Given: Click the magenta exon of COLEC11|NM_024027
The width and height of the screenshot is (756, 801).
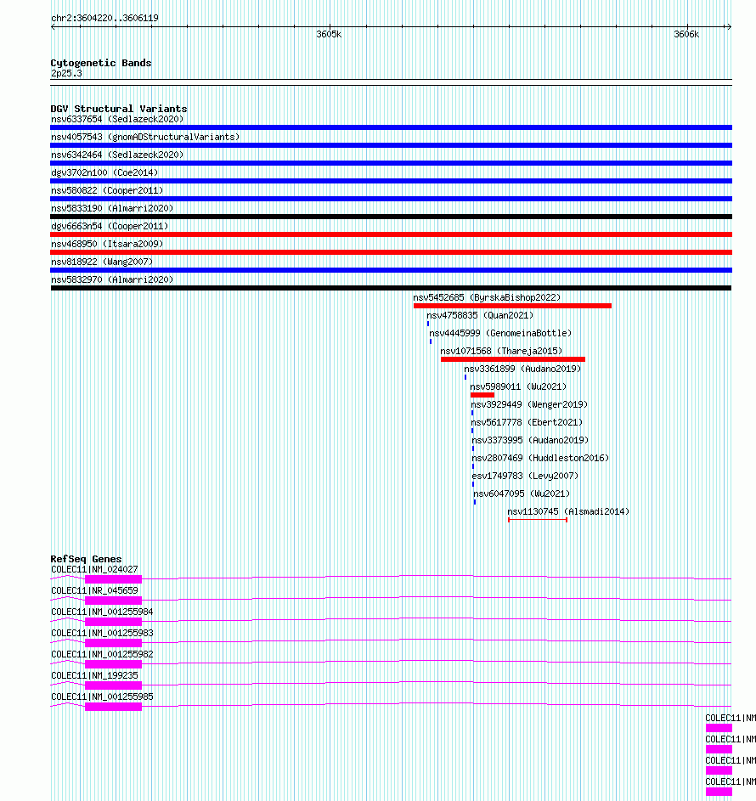Looking at the screenshot, I should click(x=114, y=579).
